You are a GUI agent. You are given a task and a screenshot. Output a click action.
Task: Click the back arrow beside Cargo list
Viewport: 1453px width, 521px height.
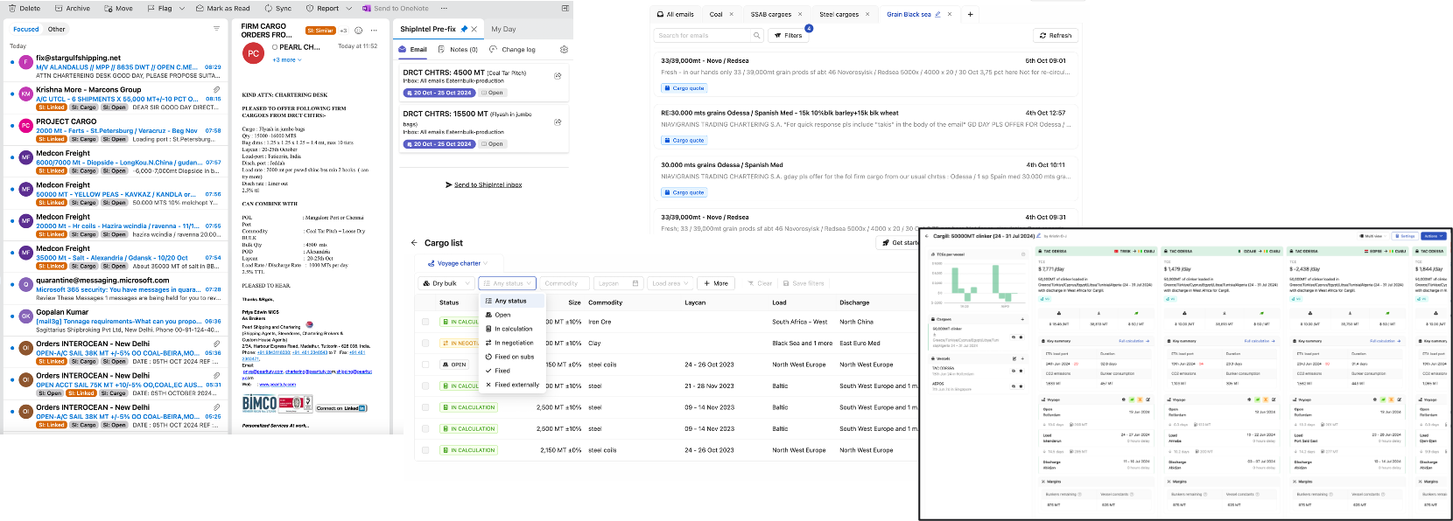pyautogui.click(x=414, y=243)
